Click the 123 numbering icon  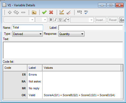80,12
